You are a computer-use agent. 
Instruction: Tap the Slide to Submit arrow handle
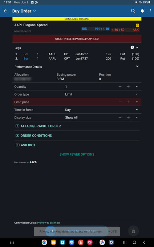tap(51, 231)
